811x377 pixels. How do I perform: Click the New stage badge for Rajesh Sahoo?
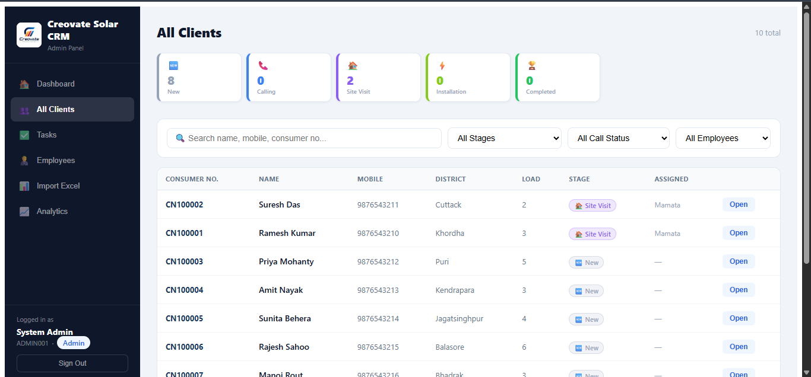click(586, 348)
